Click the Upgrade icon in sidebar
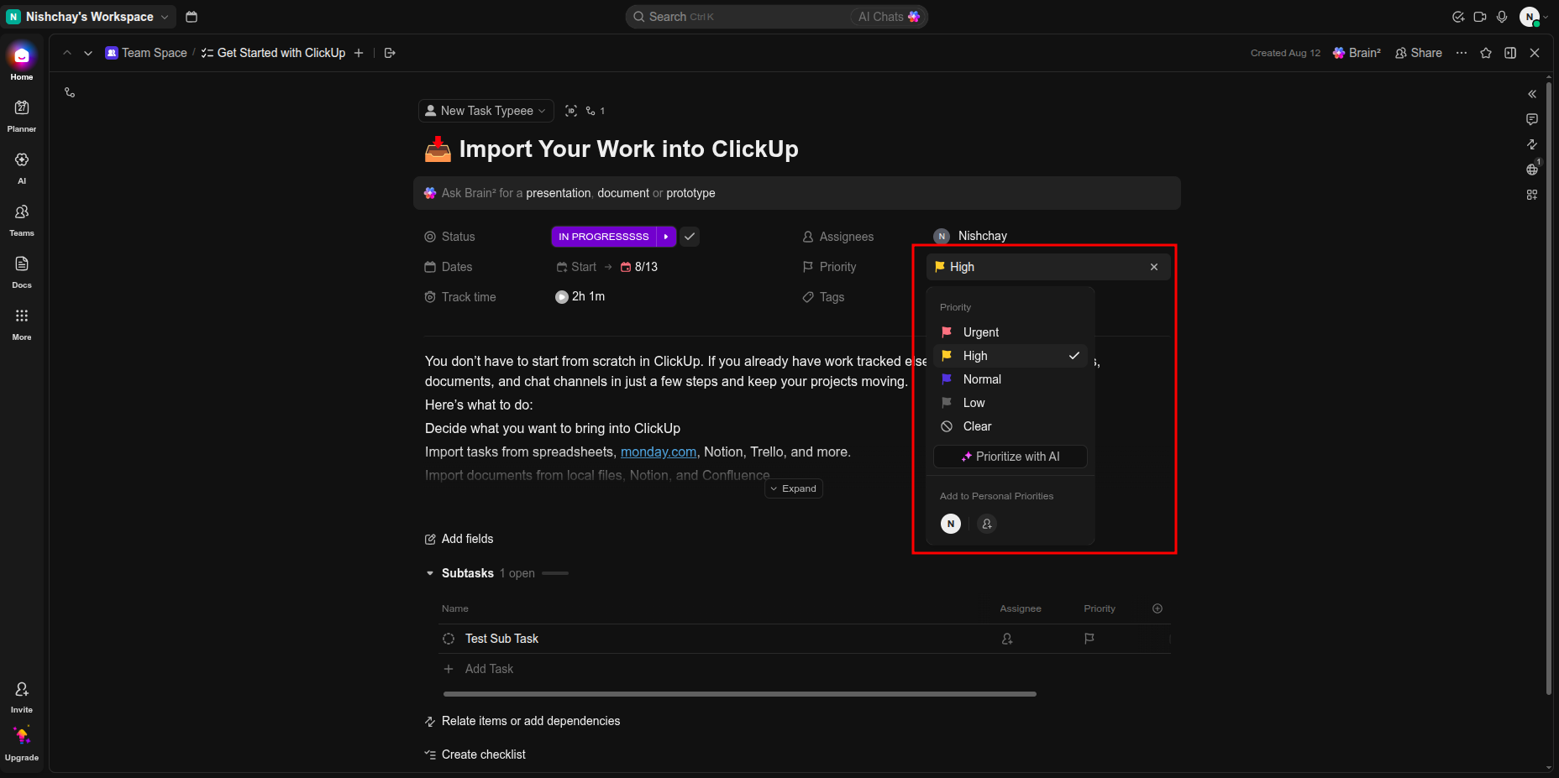 point(22,744)
